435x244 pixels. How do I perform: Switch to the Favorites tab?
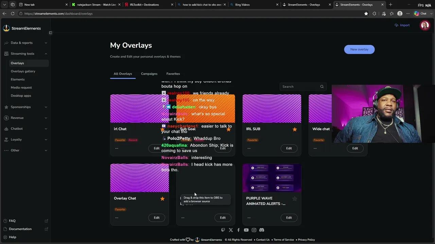[173, 74]
